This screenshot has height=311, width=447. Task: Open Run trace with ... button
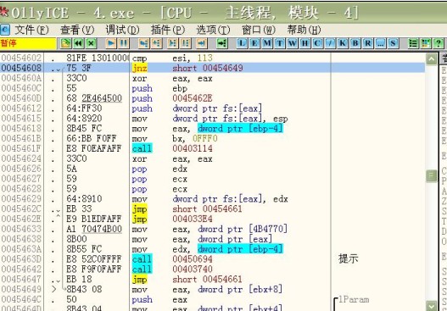[x=380, y=43]
